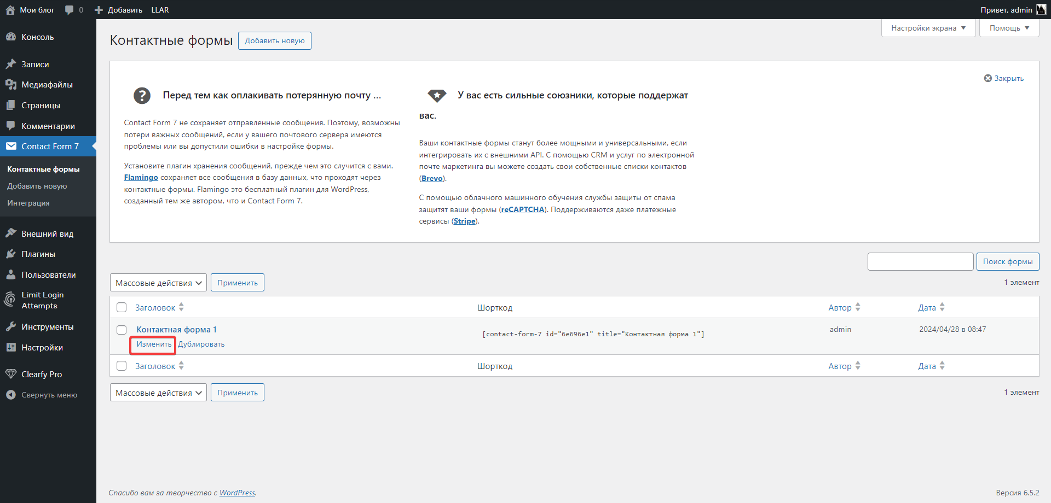
Task: Sort by Автор using header sort arrows
Action: [858, 307]
